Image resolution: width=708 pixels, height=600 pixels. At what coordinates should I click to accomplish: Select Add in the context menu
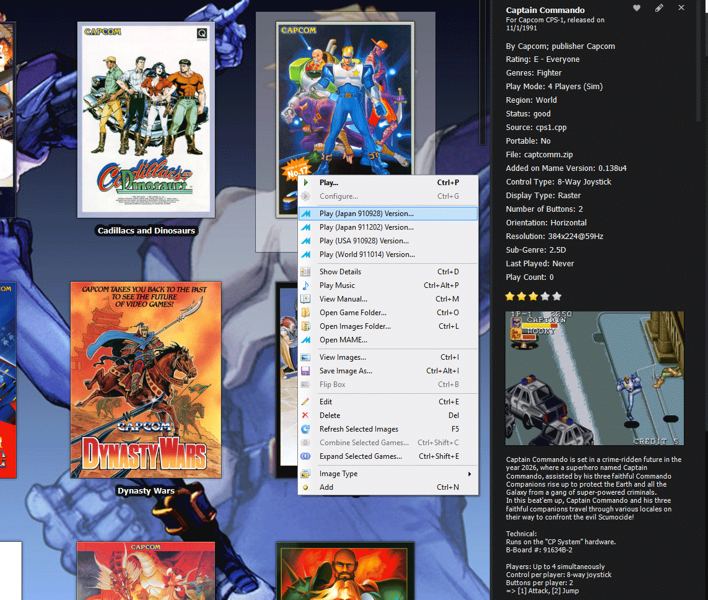coord(388,487)
